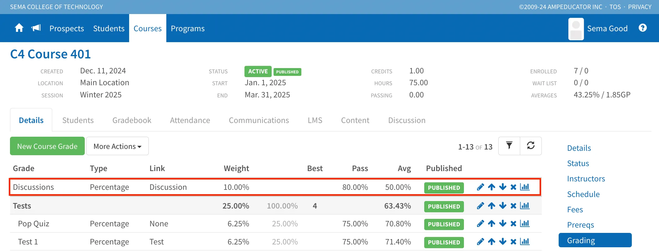Open the Schedule section link
This screenshot has height=251, width=659.
click(583, 194)
